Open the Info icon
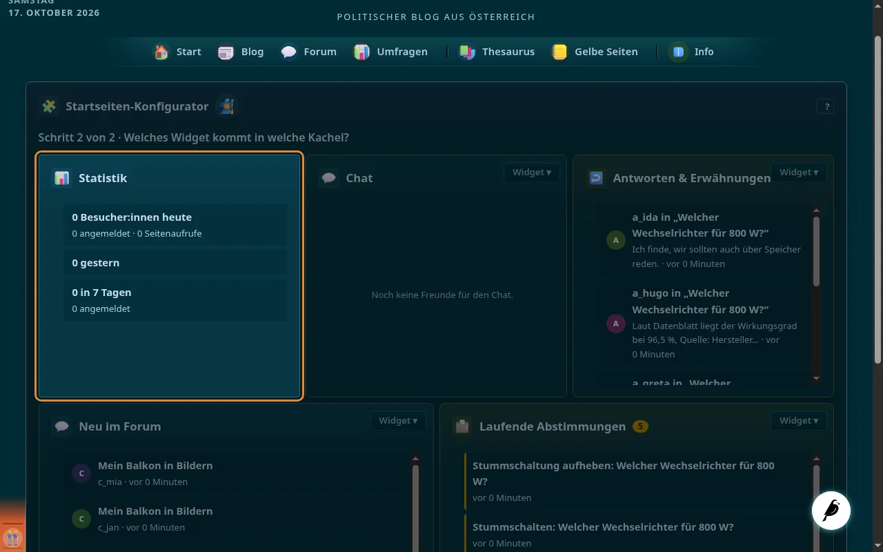This screenshot has height=552, width=883. point(679,52)
